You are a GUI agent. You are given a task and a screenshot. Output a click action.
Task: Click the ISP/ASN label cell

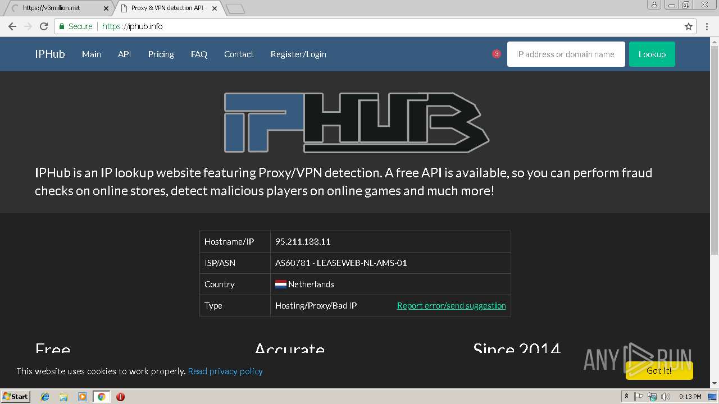click(235, 263)
